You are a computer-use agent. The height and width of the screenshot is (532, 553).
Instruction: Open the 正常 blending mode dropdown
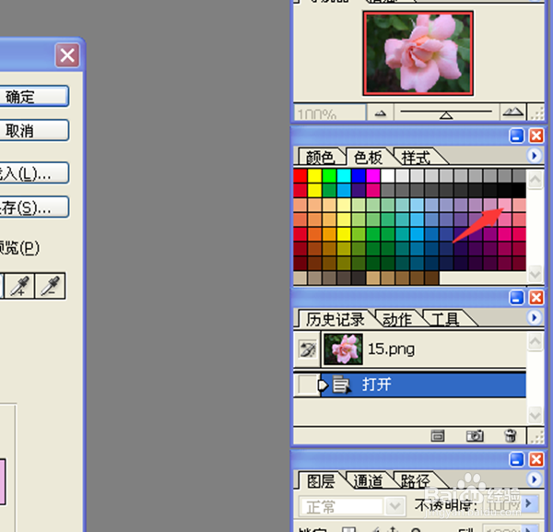click(394, 506)
